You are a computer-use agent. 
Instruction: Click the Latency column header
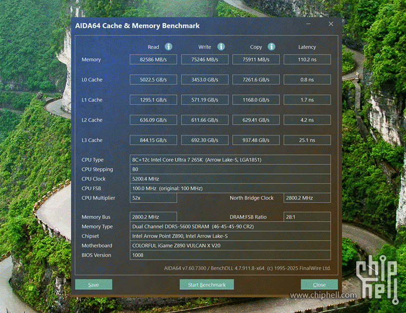tap(307, 47)
